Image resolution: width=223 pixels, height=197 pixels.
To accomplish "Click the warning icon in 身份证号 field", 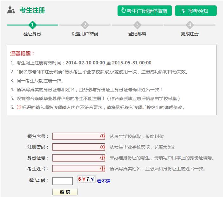I will click(102, 158).
